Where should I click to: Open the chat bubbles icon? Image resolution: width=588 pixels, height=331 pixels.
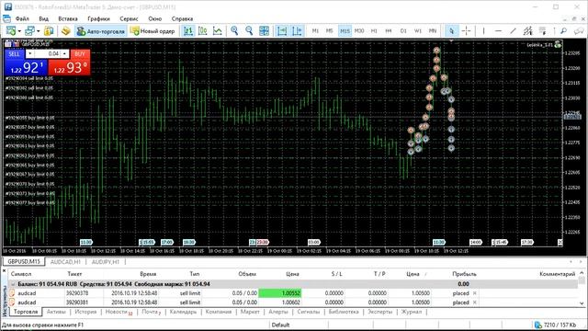[x=579, y=30]
